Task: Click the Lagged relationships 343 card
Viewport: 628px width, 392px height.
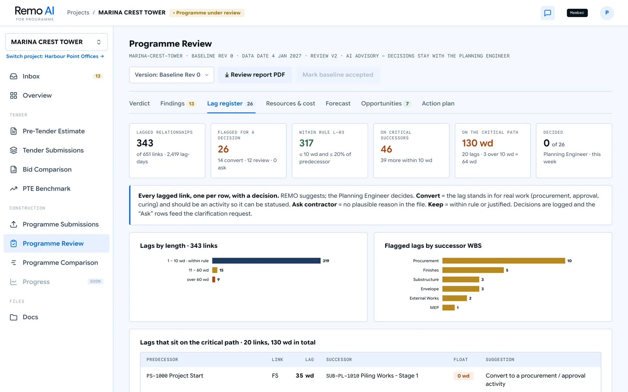Action: point(167,151)
